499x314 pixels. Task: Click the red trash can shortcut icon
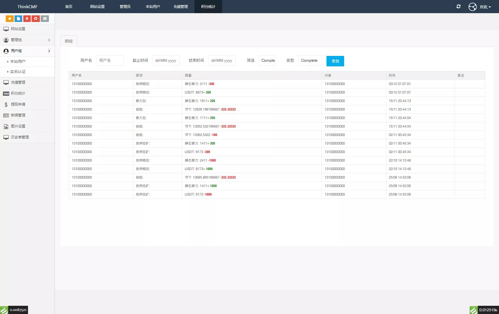tap(27, 19)
